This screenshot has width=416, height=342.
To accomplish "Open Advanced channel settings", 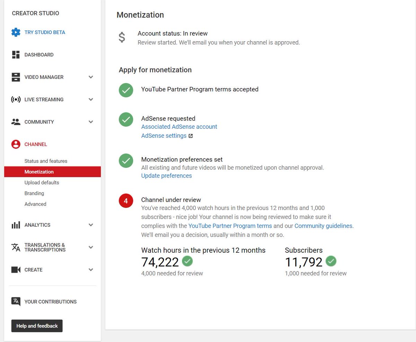I will click(35, 204).
